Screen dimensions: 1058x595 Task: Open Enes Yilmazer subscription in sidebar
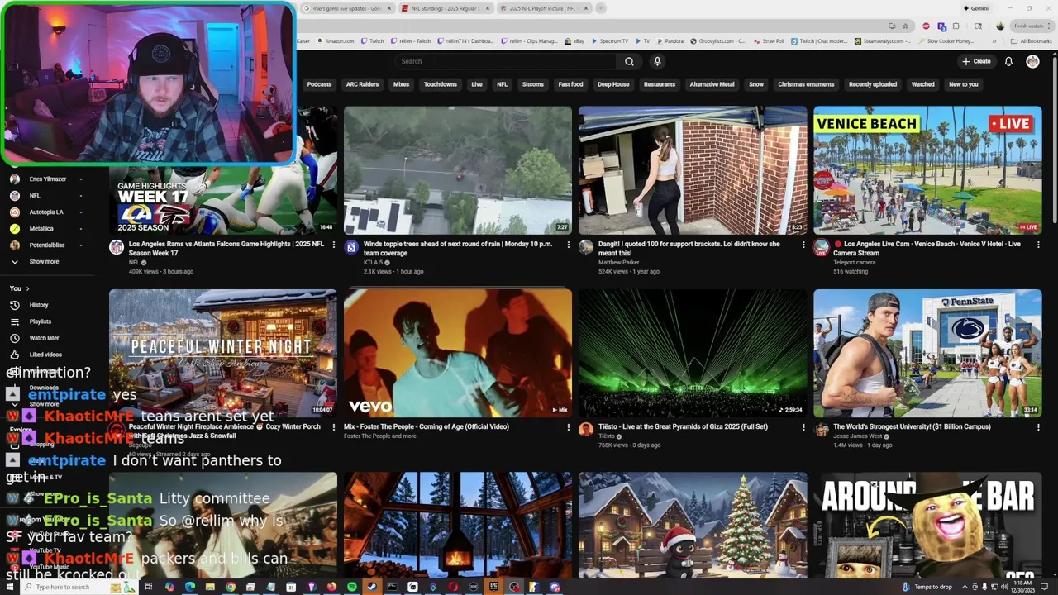point(47,178)
